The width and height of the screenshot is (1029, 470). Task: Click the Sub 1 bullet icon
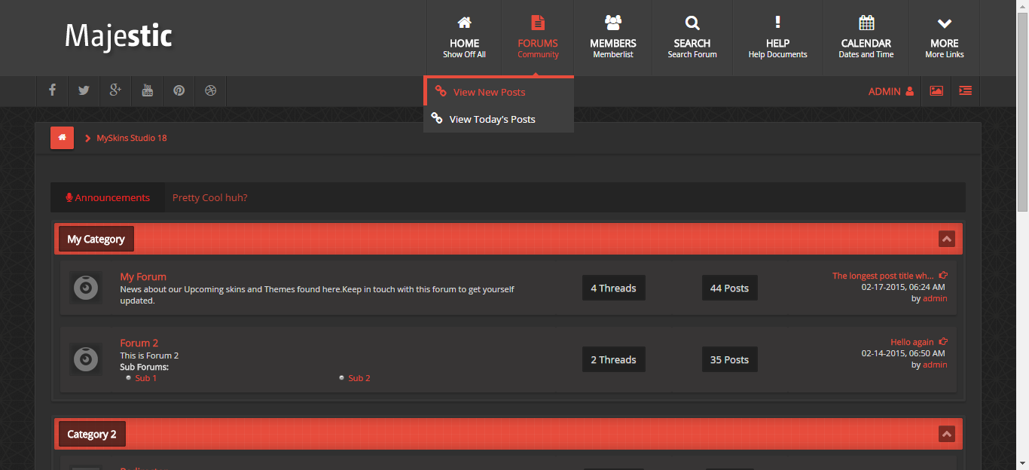pyautogui.click(x=129, y=378)
